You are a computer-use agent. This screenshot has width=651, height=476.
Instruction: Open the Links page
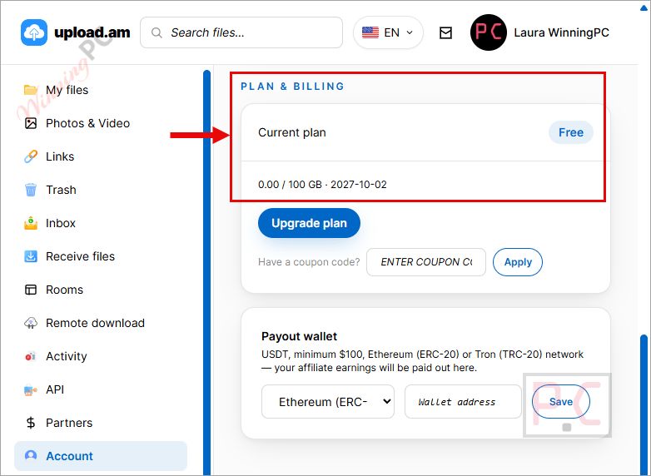pos(60,156)
